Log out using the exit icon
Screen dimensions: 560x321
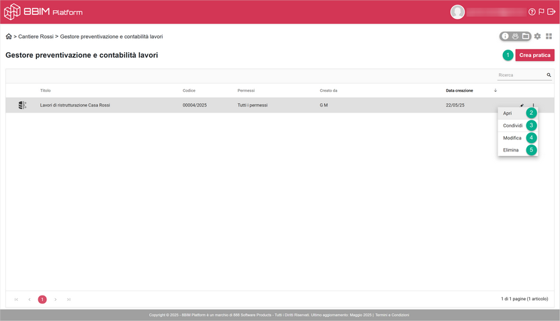coord(551,12)
